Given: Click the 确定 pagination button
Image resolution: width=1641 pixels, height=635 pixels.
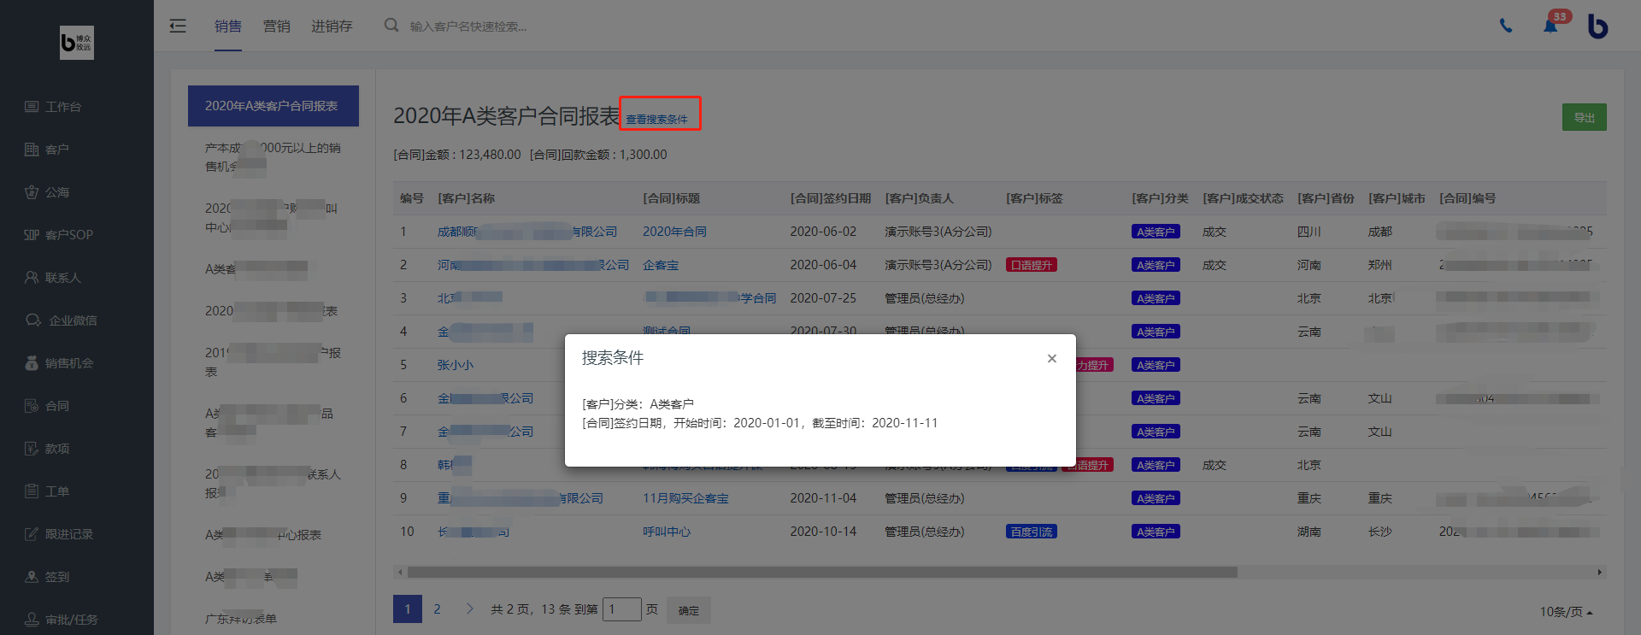Looking at the screenshot, I should (x=689, y=610).
